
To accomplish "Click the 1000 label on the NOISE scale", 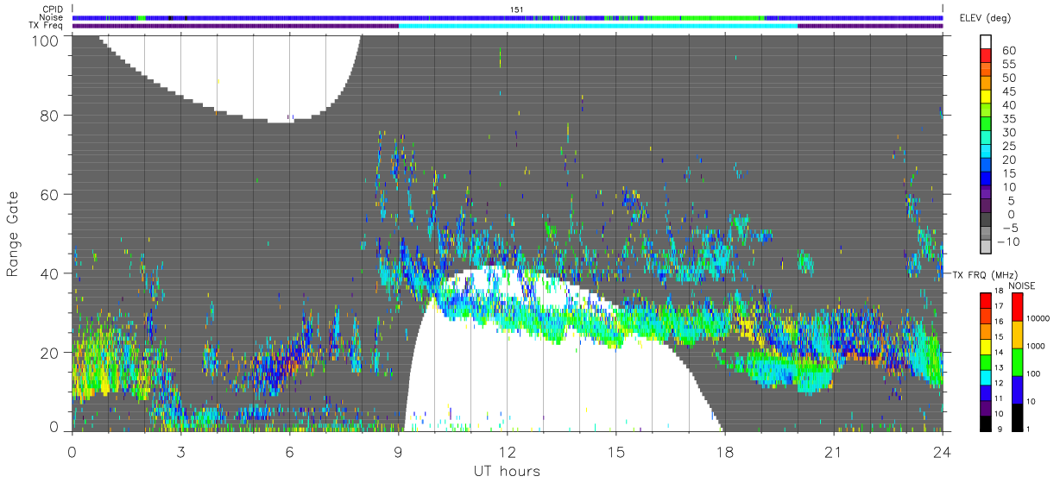I will pyautogui.click(x=1034, y=347).
